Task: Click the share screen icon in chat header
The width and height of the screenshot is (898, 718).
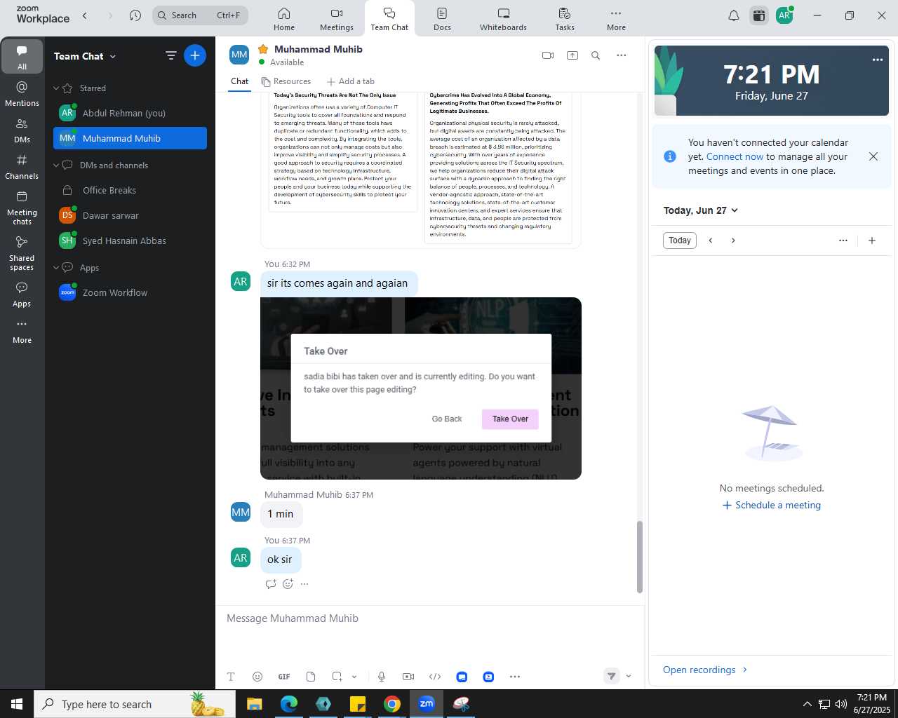Action: [572, 55]
